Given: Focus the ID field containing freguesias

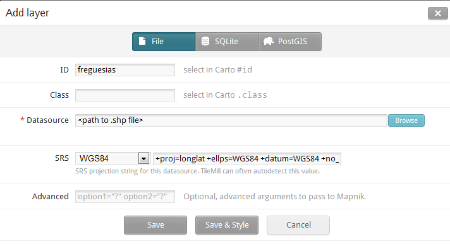Looking at the screenshot, I should pyautogui.click(x=125, y=70).
